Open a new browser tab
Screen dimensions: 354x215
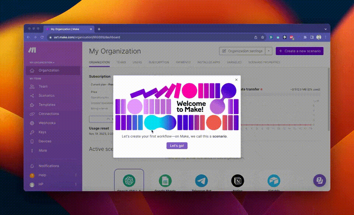point(99,29)
